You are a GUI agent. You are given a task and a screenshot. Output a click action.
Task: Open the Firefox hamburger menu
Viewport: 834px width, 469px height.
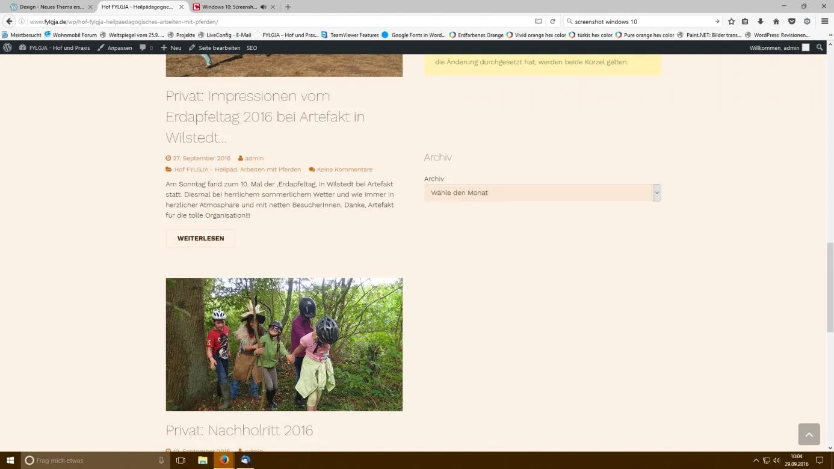point(825,22)
